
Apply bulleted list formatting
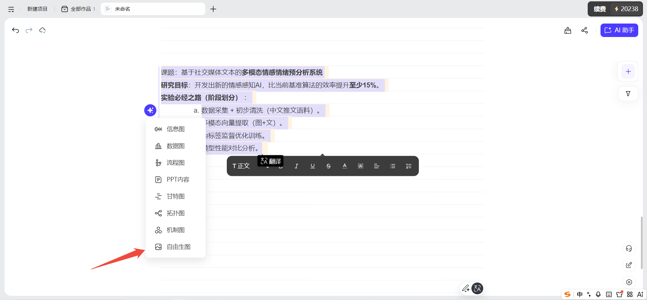tap(393, 166)
